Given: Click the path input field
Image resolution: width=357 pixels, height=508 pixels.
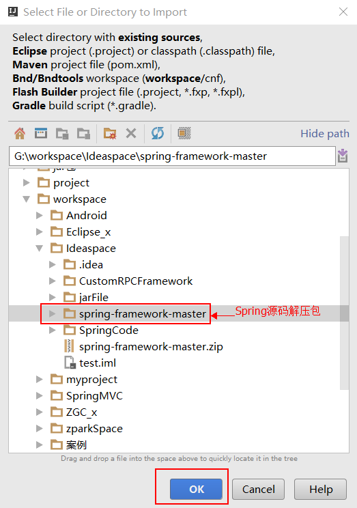Looking at the screenshot, I should pyautogui.click(x=172, y=156).
